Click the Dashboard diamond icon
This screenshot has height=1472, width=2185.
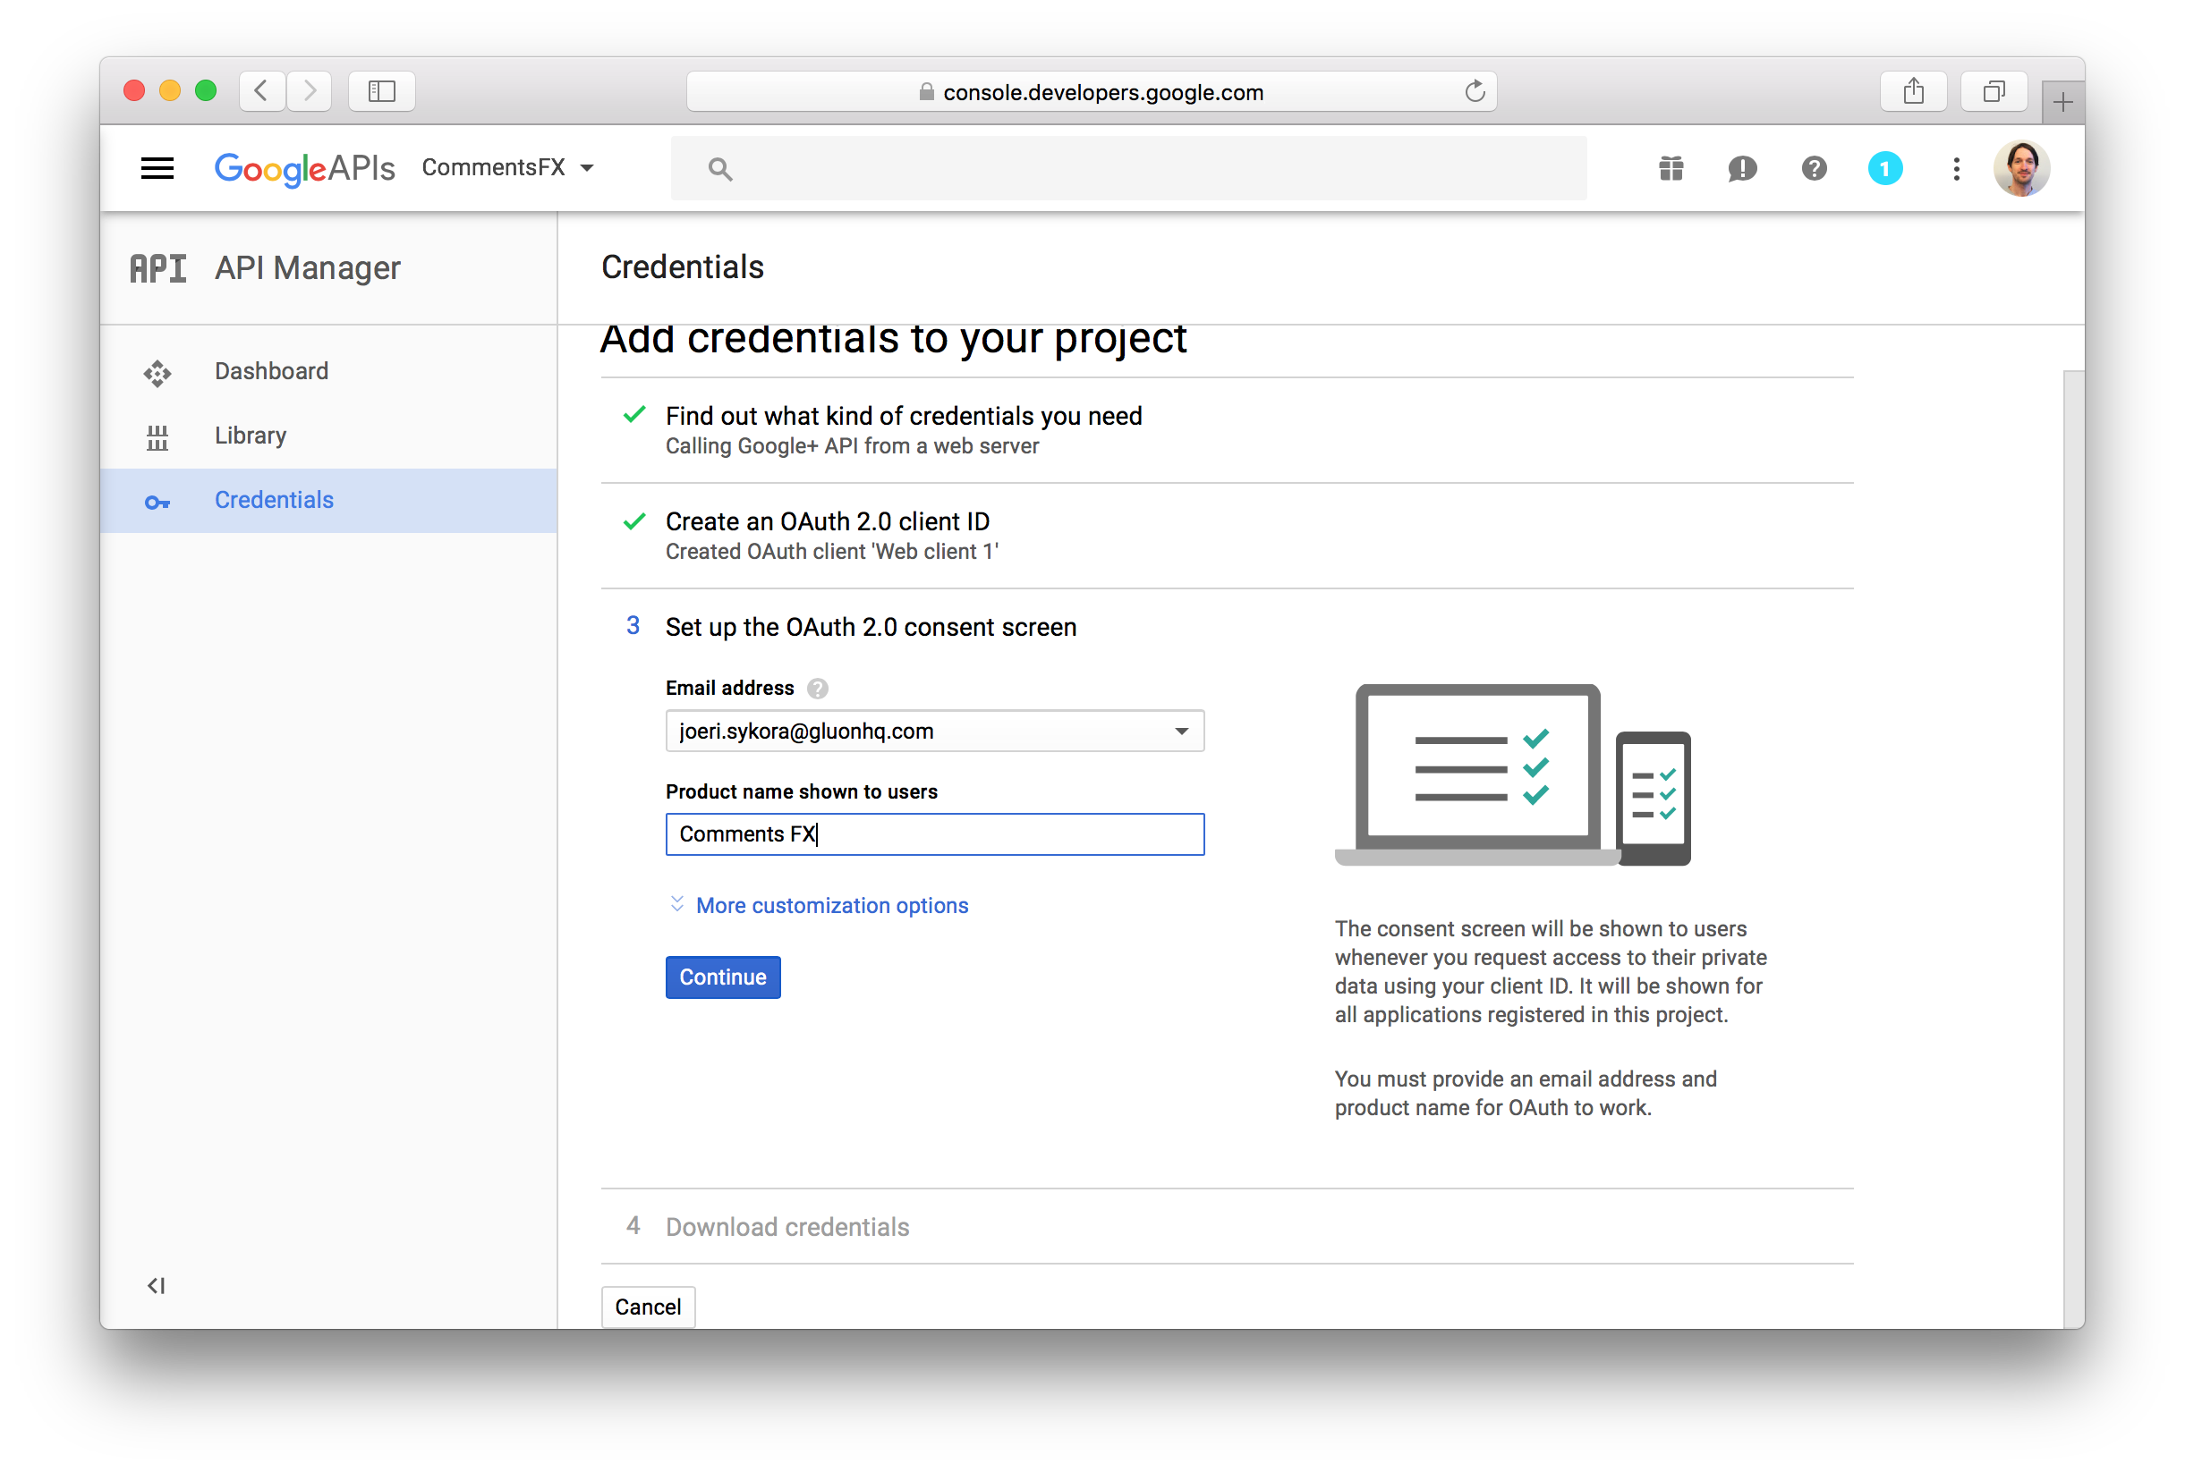click(157, 373)
